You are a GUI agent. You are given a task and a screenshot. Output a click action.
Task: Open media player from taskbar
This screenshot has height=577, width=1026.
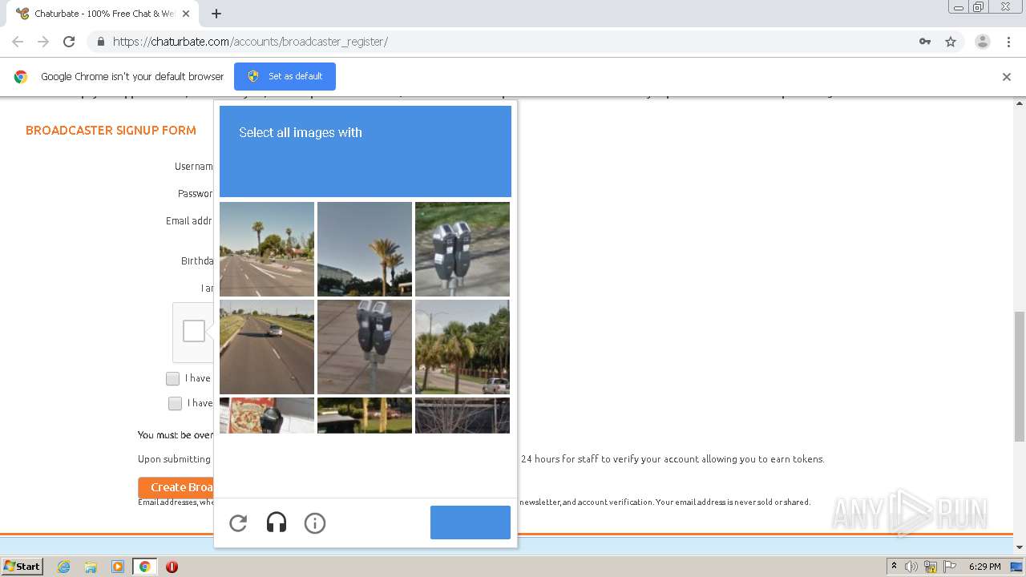pos(118,567)
